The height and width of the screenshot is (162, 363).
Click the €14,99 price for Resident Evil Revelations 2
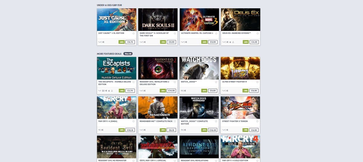(171, 91)
